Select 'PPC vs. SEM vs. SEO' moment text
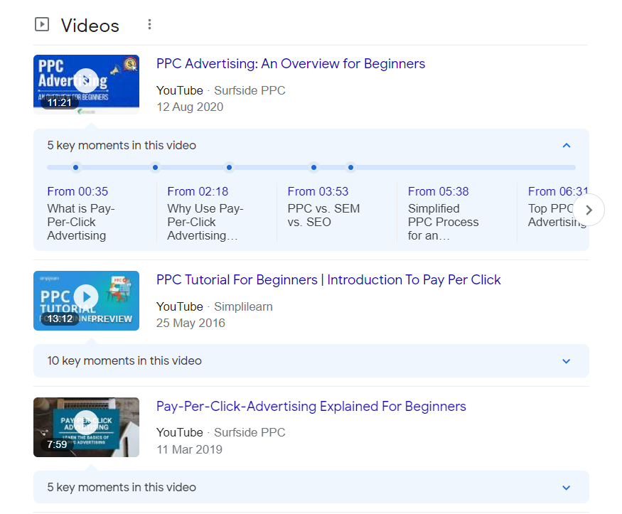Viewport: 622px width, 514px height. coord(323,215)
